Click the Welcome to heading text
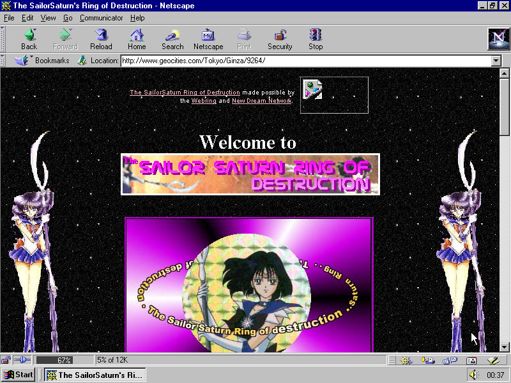This screenshot has height=383, width=511. (248, 142)
